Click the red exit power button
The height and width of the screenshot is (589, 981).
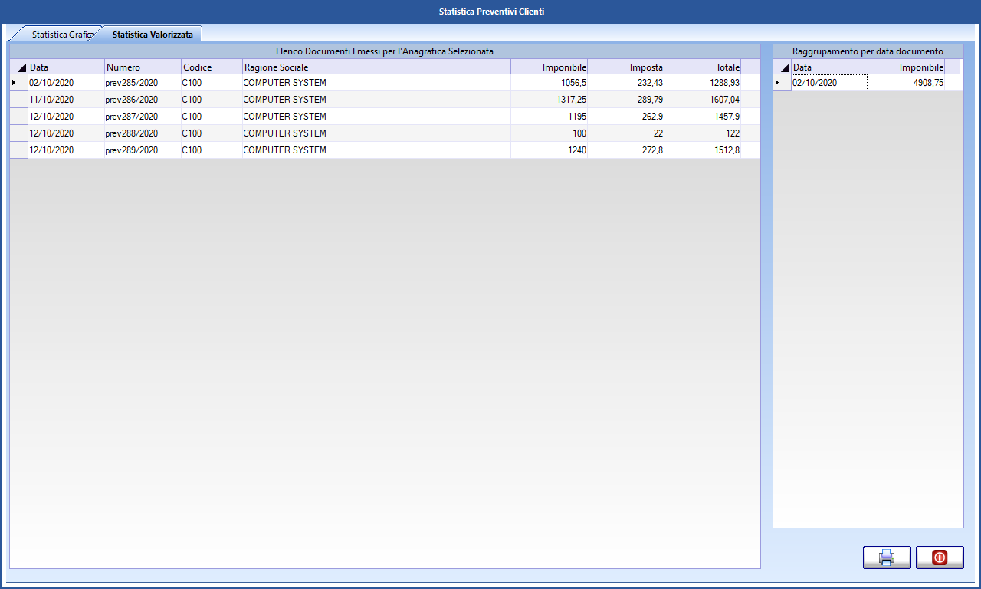pyautogui.click(x=940, y=558)
